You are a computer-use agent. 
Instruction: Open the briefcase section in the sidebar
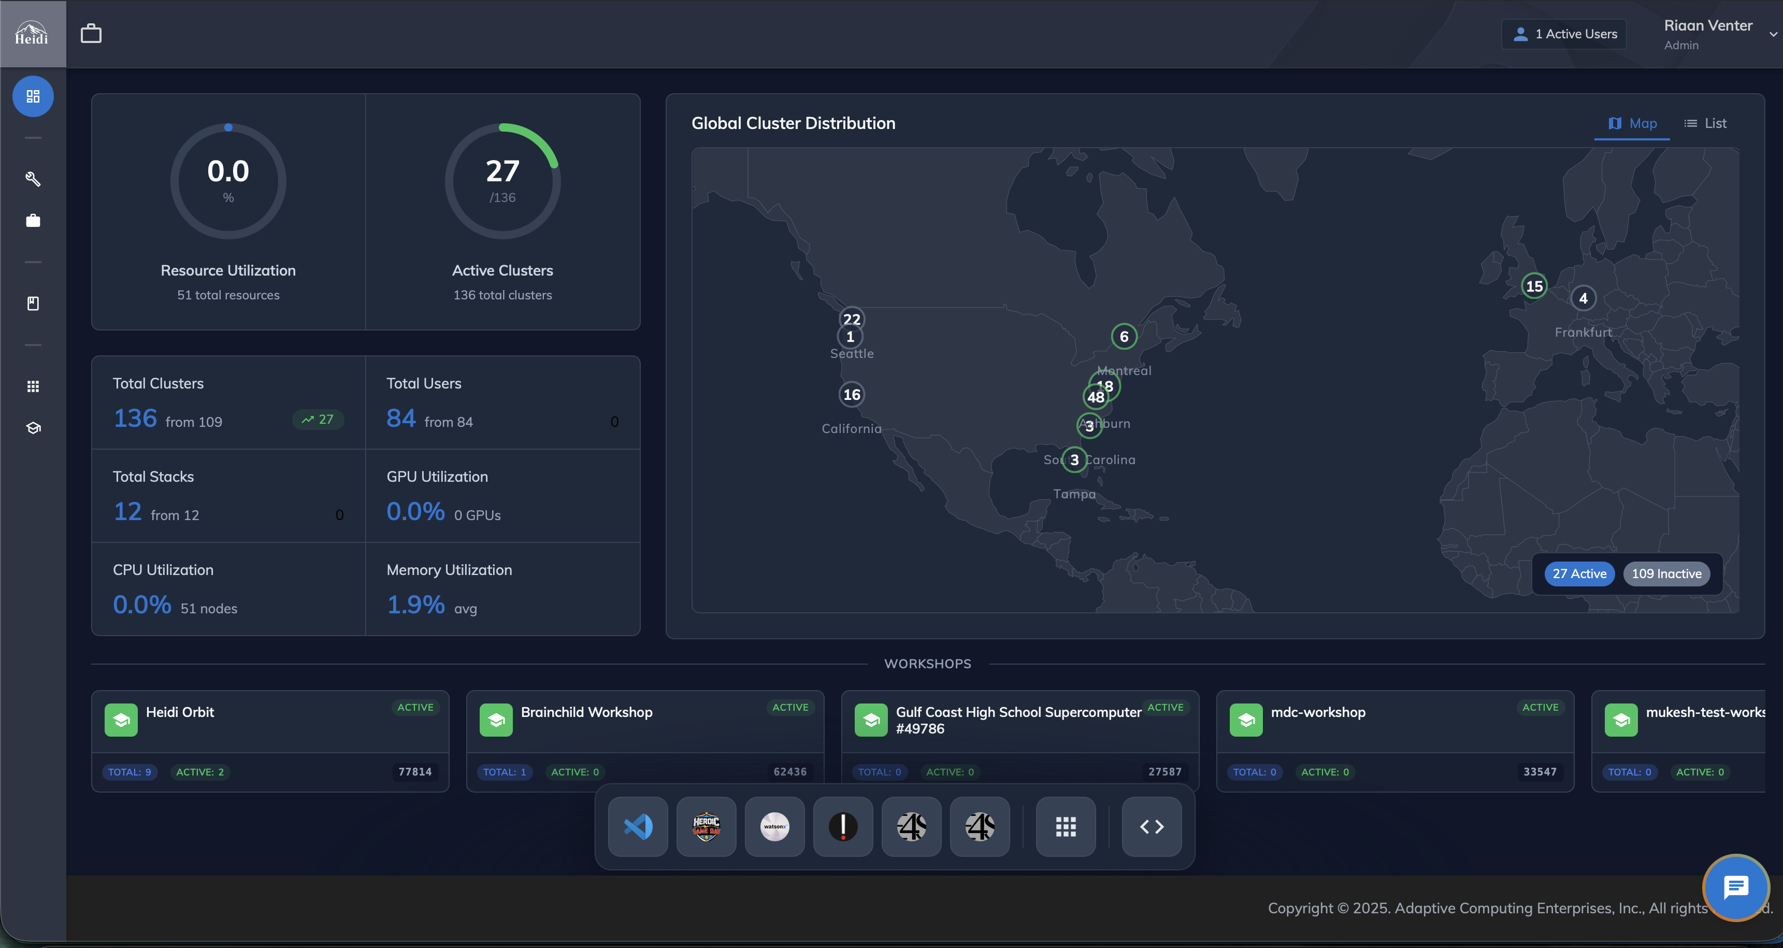(x=33, y=220)
